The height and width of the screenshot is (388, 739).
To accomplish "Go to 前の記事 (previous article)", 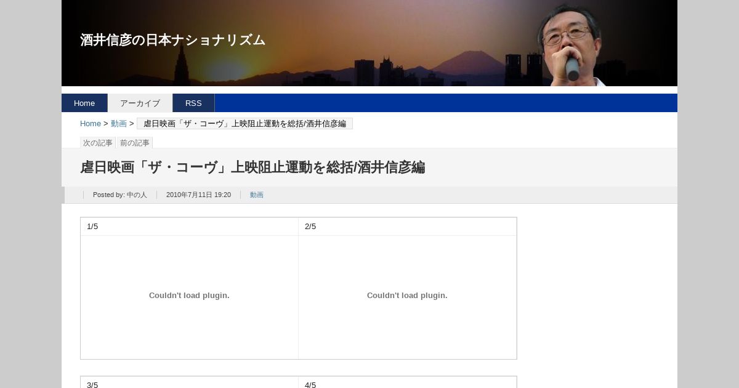I will coord(134,143).
